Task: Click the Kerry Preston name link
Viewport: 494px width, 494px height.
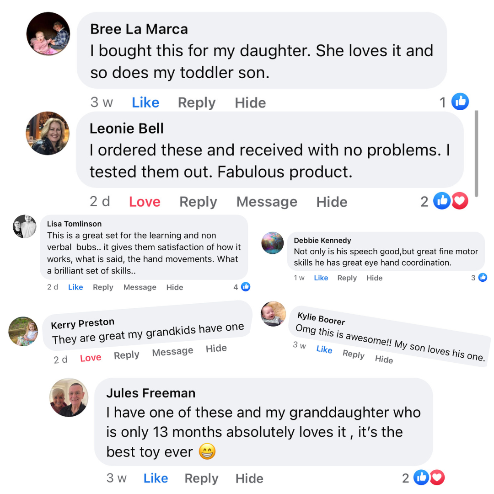Action: (82, 324)
